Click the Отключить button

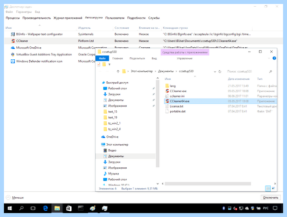coord(271,197)
